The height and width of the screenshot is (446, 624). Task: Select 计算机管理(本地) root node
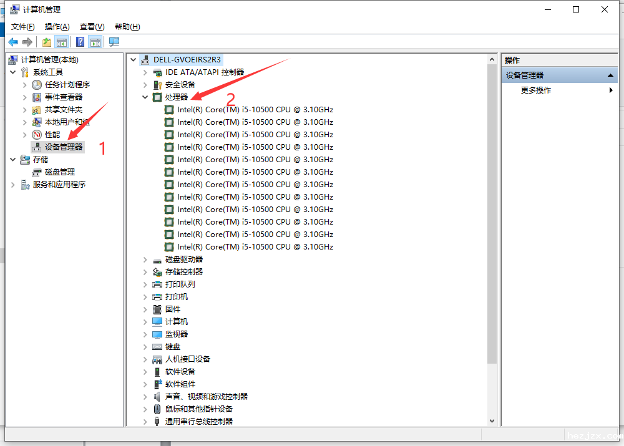[44, 60]
